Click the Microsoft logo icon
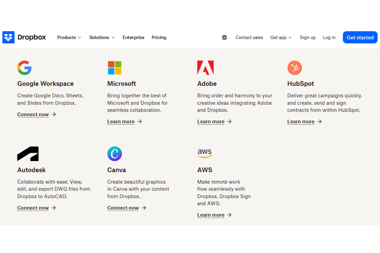This screenshot has width=380, height=253. coord(114,68)
